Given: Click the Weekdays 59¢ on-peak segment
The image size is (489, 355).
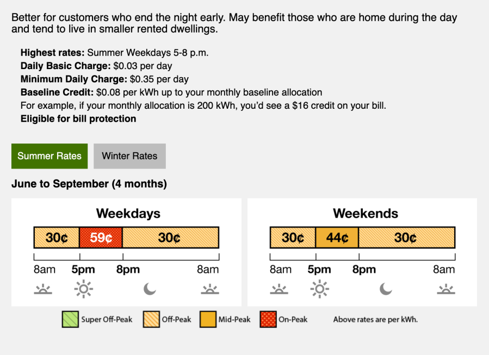Looking at the screenshot, I should tap(101, 238).
